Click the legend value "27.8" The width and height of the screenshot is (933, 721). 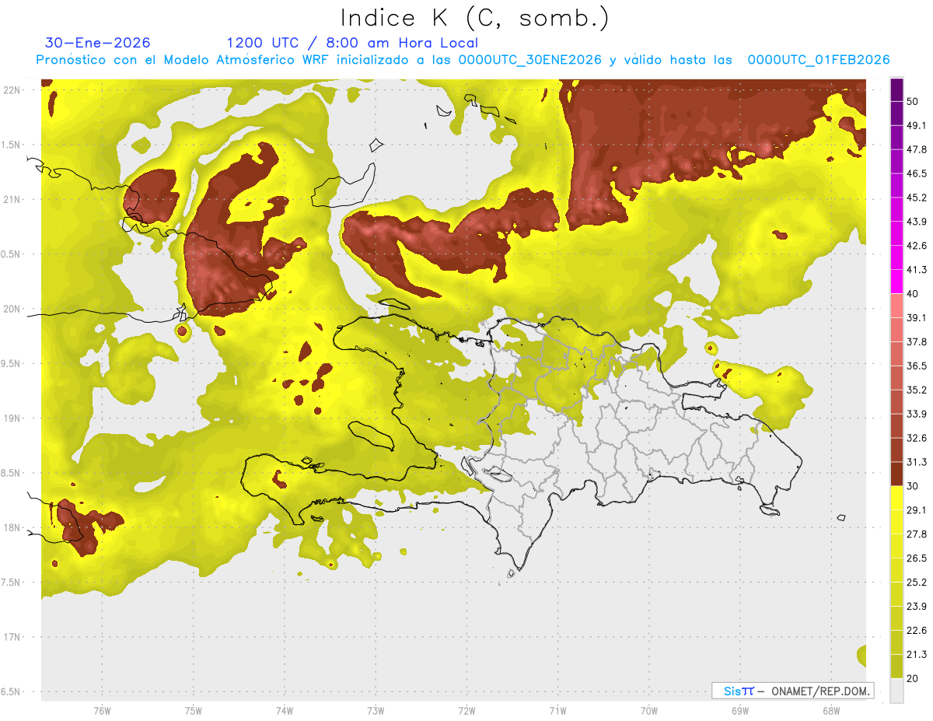pos(917,534)
